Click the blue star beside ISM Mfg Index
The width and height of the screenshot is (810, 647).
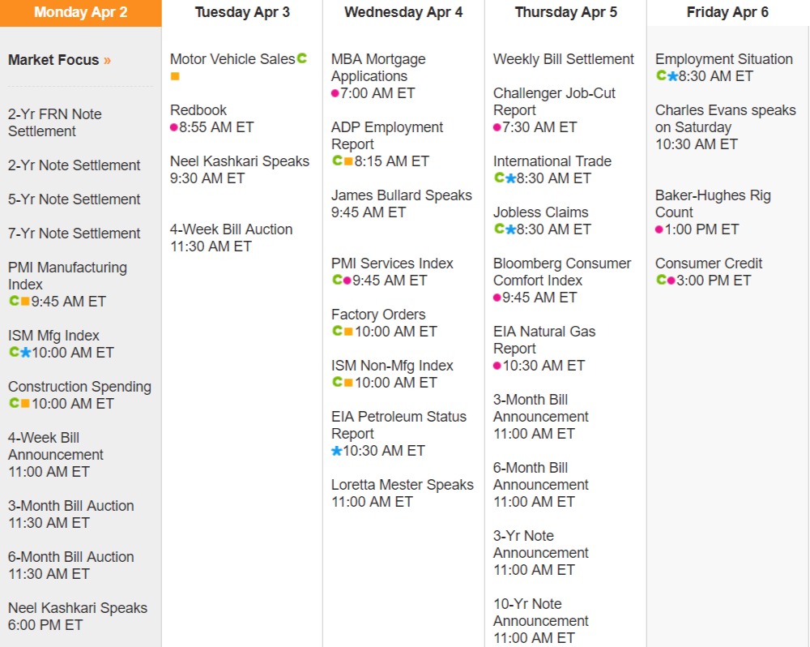coord(25,353)
